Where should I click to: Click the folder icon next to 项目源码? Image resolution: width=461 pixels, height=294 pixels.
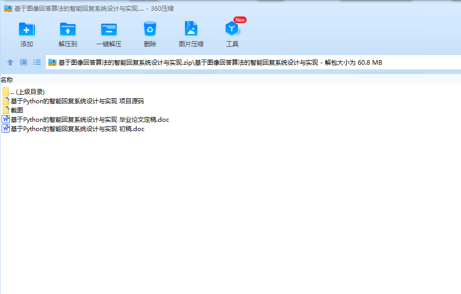point(6,101)
